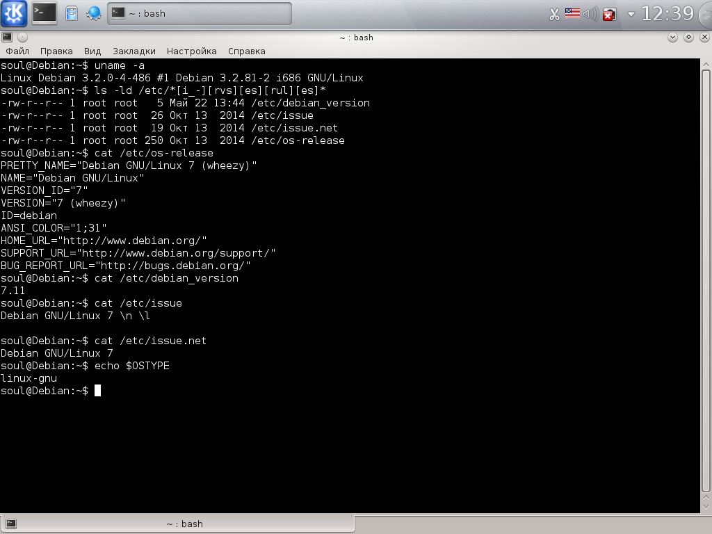Click the BUG_REPORT_URL line

tap(125, 266)
